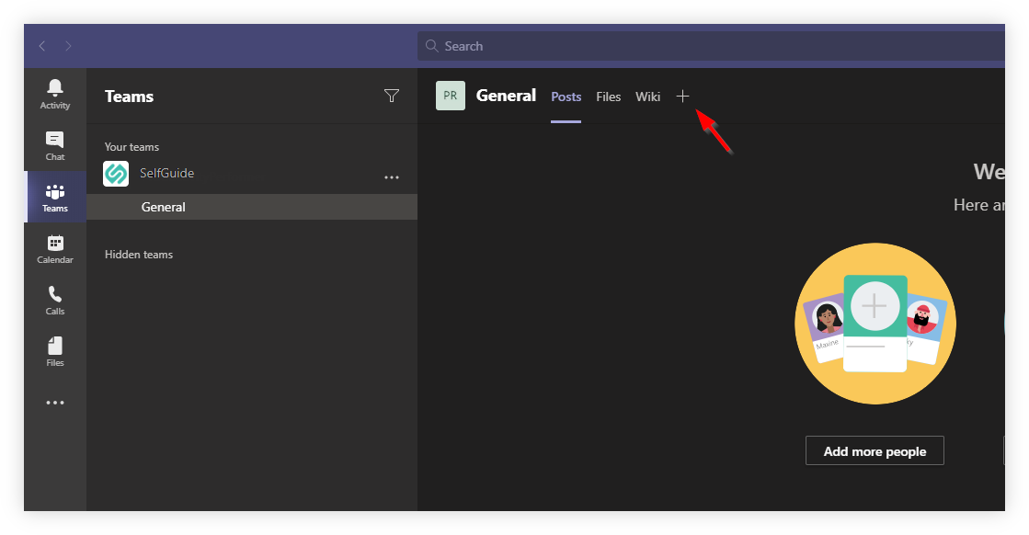This screenshot has width=1029, height=535.
Task: Expand the Hidden teams section
Action: [x=139, y=255]
